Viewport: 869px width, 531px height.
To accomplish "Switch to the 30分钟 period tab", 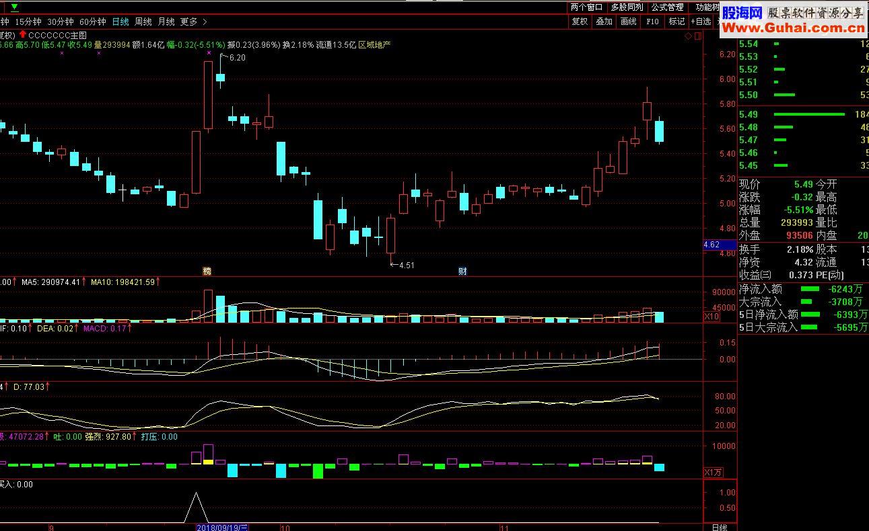I will click(60, 22).
